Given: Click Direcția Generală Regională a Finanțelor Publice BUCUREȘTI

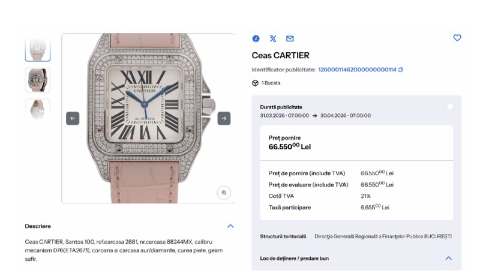Looking at the screenshot, I should click(x=383, y=236).
